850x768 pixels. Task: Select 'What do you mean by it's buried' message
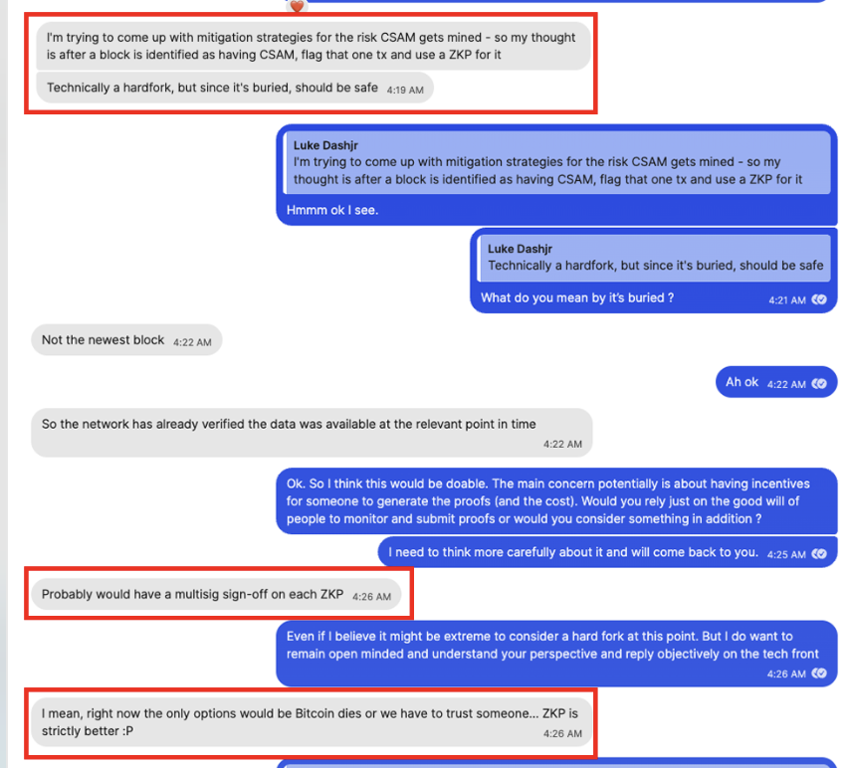(577, 298)
